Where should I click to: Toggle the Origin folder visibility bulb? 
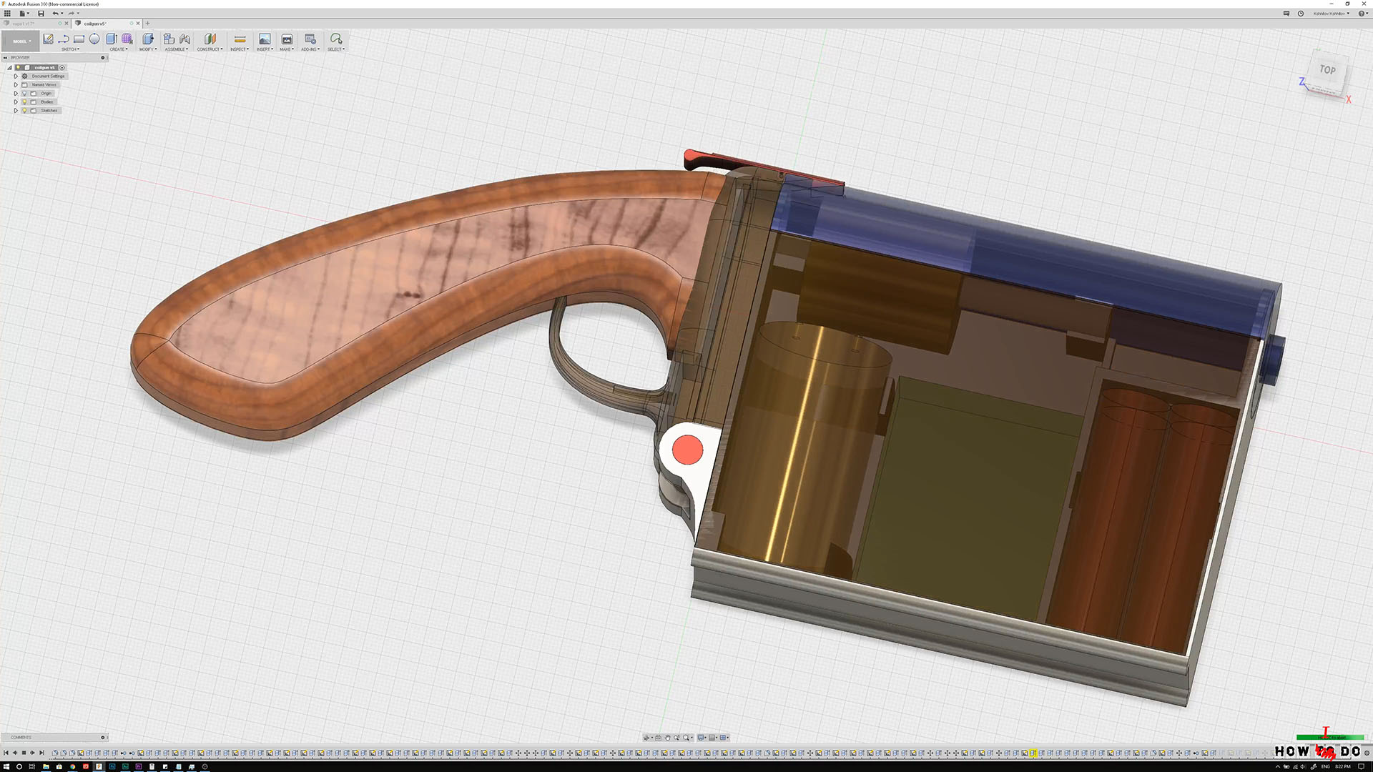click(25, 93)
